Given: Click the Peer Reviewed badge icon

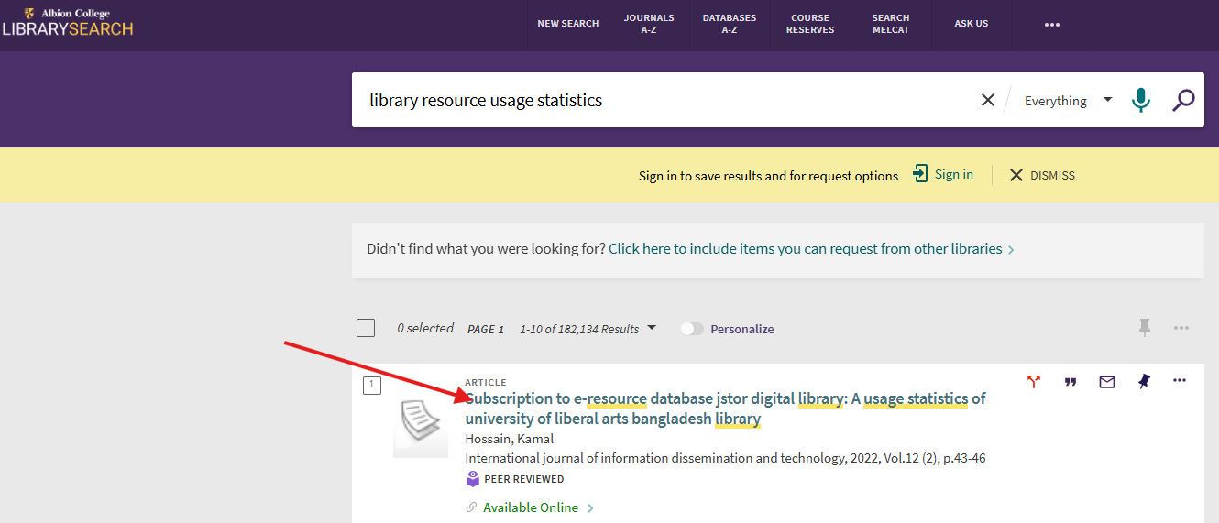Looking at the screenshot, I should click(473, 479).
